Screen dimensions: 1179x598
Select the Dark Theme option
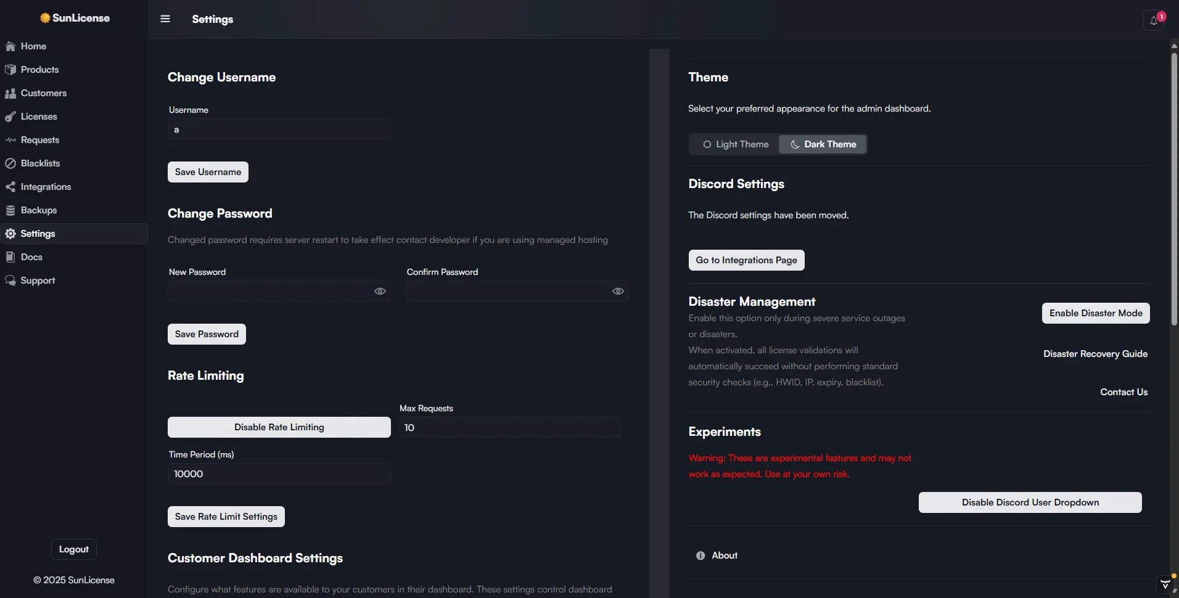(x=823, y=144)
